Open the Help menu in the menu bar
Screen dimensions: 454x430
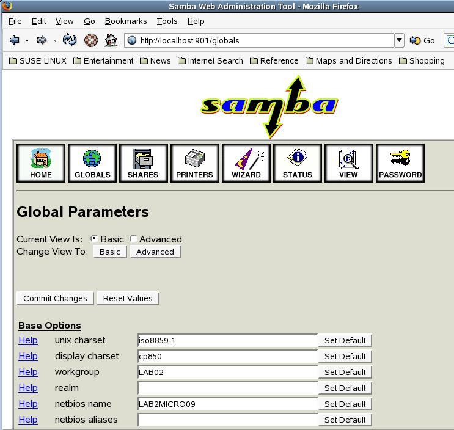coord(196,21)
